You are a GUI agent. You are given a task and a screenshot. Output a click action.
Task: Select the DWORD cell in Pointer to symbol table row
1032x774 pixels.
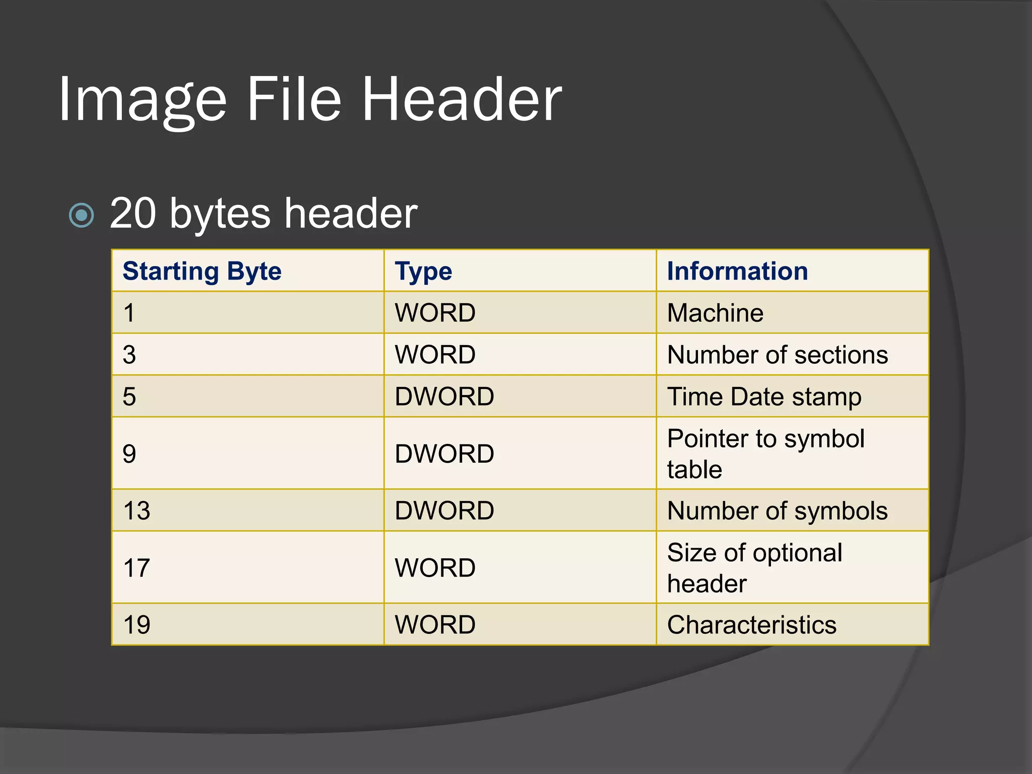[520, 453]
